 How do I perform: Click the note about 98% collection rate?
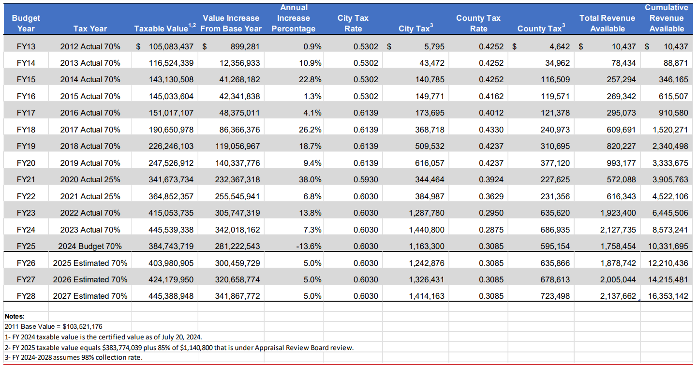coord(74,357)
